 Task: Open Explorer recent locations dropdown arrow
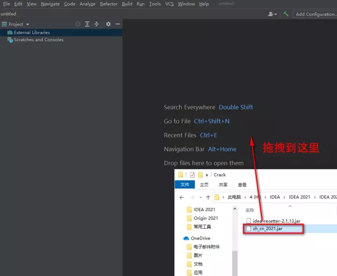200,197
